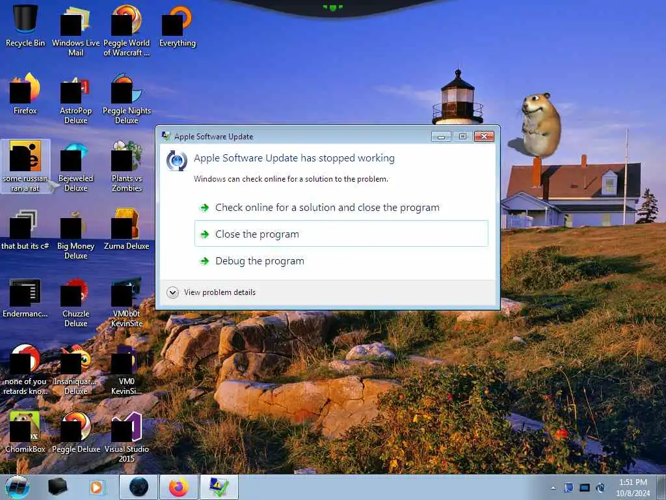Select the 'none of you' desktop icon
This screenshot has width=666, height=500.
tap(25, 370)
